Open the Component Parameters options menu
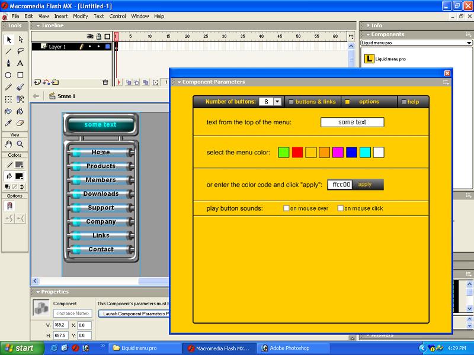474x355 pixels. tap(446, 82)
